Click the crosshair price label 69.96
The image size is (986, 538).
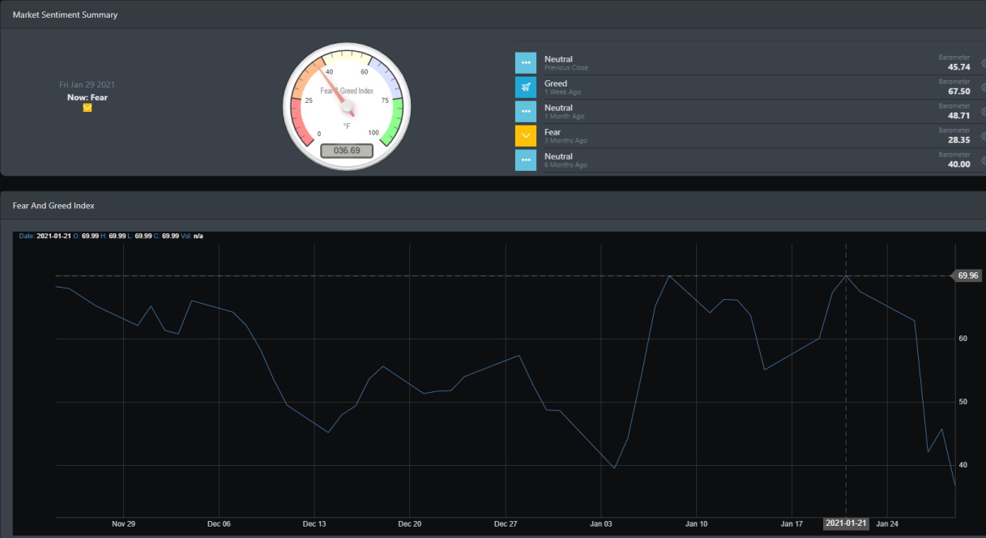967,275
